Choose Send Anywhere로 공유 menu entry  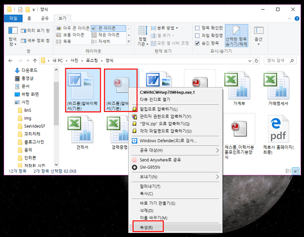pos(175,160)
